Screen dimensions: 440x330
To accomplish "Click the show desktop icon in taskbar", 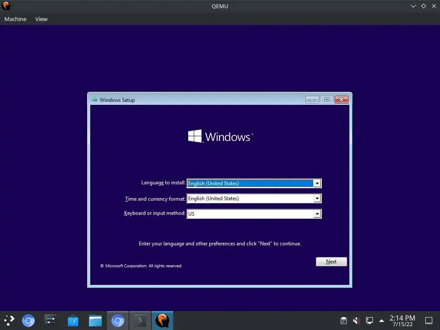I will pos(429,321).
